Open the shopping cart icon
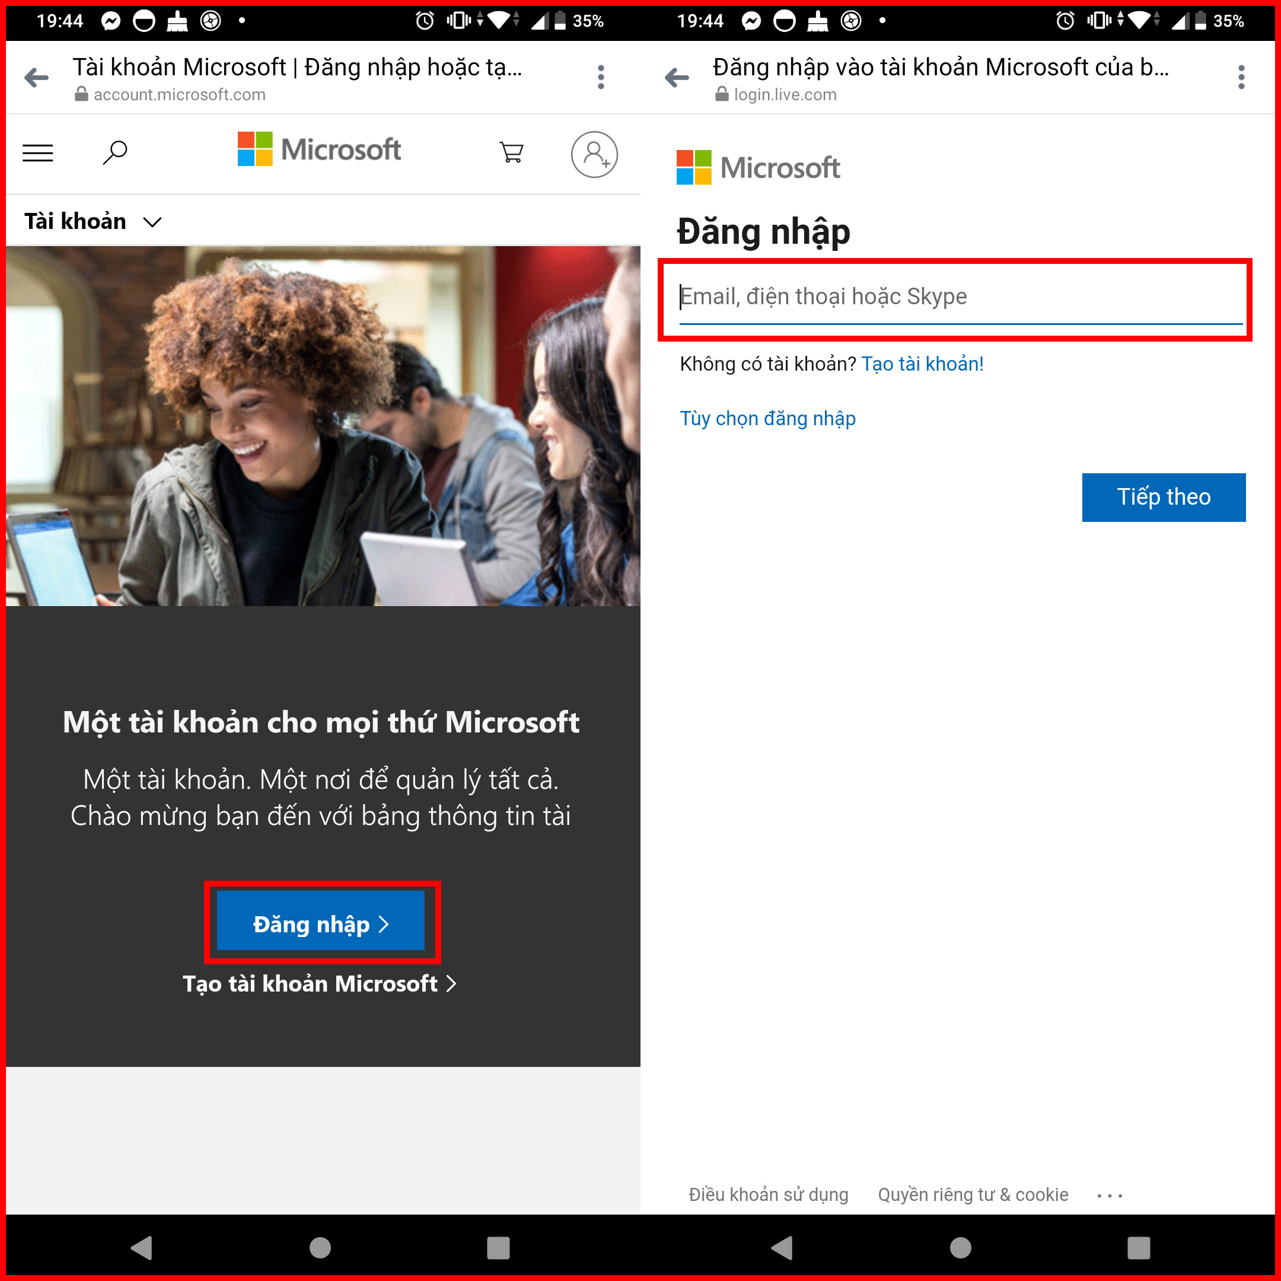 511,152
